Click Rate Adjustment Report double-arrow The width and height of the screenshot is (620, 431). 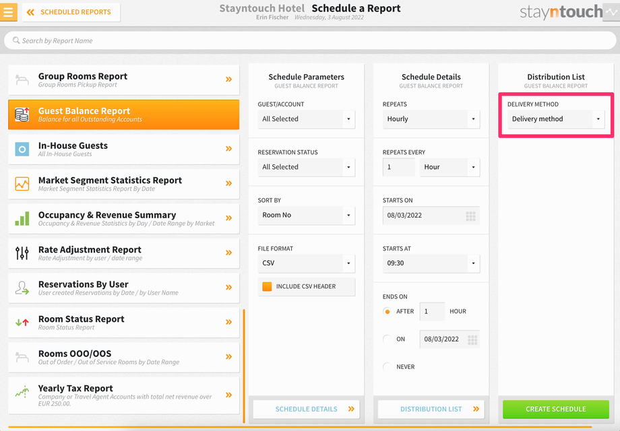click(x=229, y=253)
